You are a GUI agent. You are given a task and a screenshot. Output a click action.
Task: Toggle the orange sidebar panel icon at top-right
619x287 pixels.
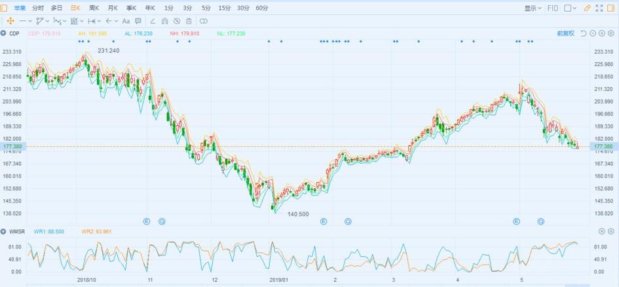[612, 8]
